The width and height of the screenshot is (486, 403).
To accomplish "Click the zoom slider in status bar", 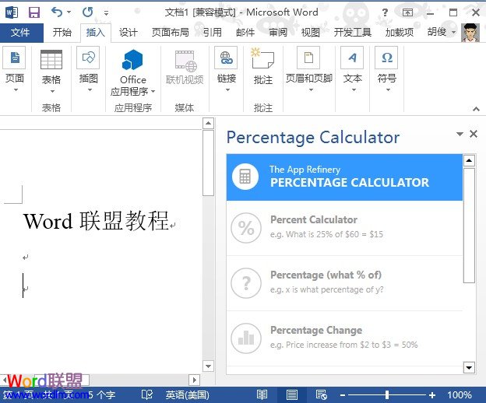I will pos(387,394).
